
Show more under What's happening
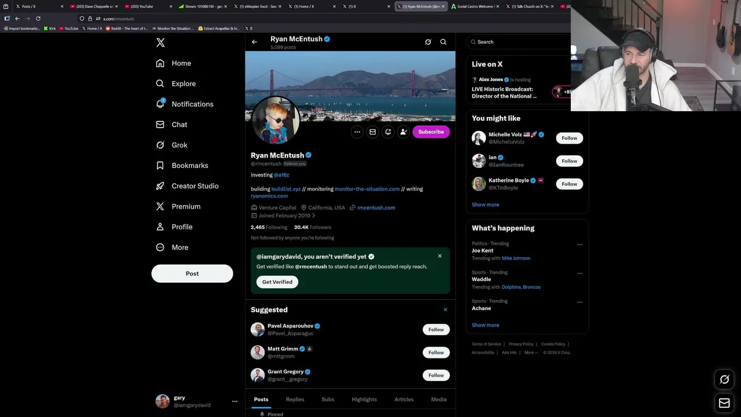[485, 325]
